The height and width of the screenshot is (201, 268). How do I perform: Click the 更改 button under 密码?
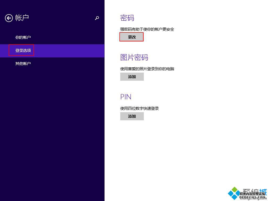[132, 37]
